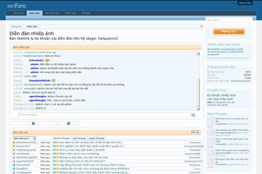Click the chat scrollbar thumb
The width and height of the screenshot is (262, 174).
pos(198,92)
